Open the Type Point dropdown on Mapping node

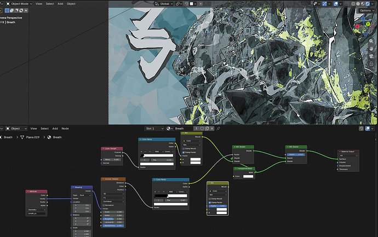pyautogui.click(x=85, y=195)
